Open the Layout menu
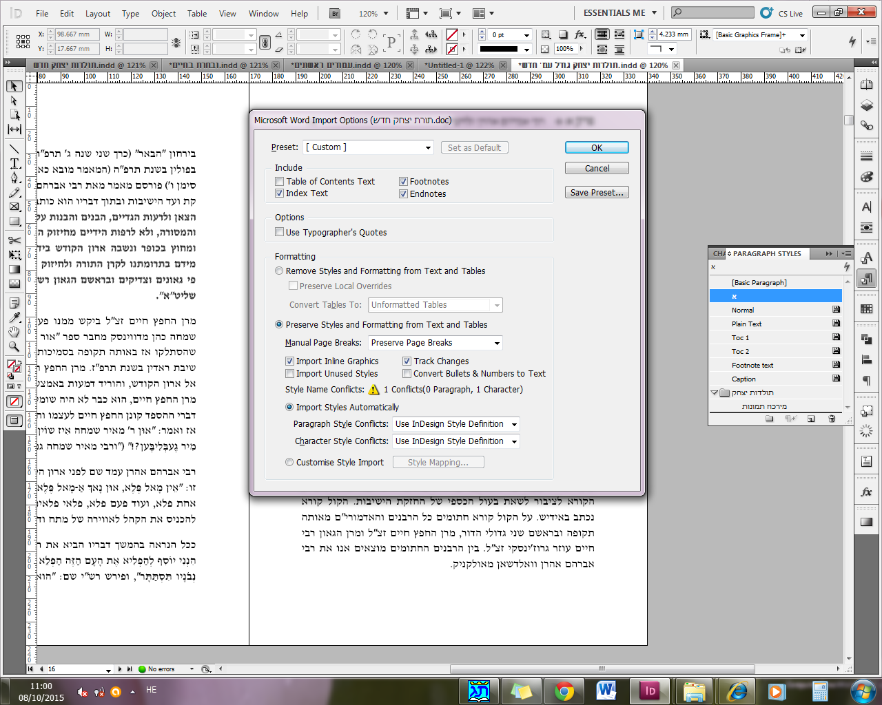 pyautogui.click(x=97, y=13)
